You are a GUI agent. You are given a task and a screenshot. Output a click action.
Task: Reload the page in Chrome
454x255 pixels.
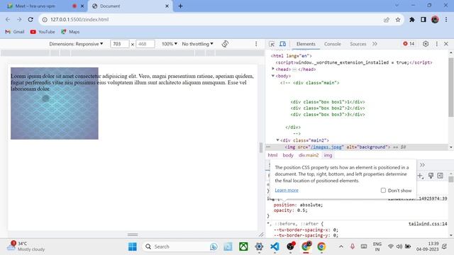coord(31,19)
